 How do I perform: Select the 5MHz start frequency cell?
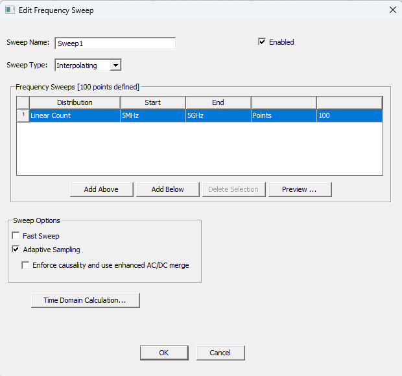tap(153, 115)
